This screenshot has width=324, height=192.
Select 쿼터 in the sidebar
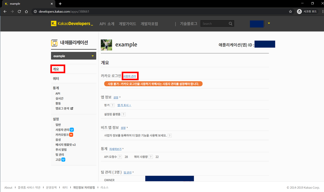click(56, 79)
